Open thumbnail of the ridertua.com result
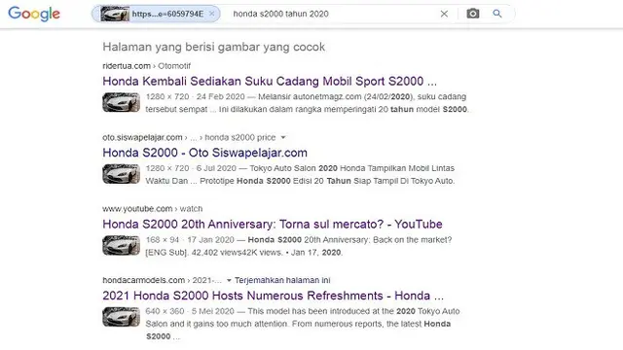This screenshot has height=350, width=623. pos(121,102)
